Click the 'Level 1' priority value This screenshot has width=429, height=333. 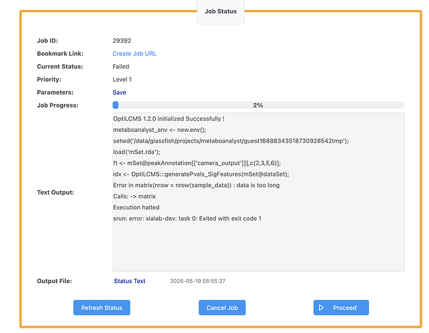click(x=122, y=80)
